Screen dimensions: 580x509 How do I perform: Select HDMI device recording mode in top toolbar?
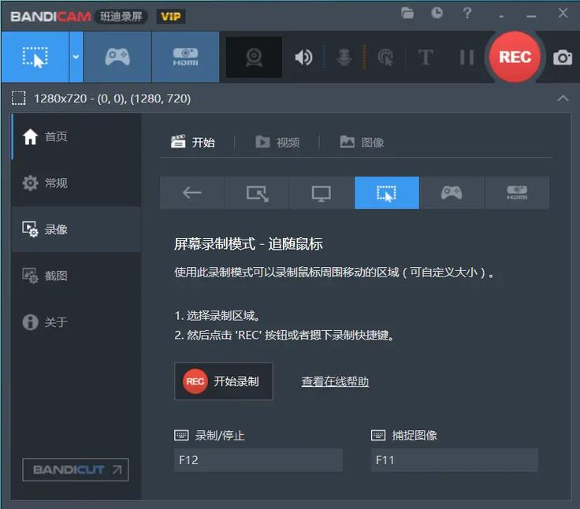185,58
